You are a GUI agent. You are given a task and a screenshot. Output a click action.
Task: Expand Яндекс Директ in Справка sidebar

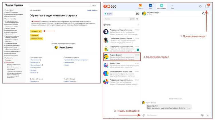[9, 10]
